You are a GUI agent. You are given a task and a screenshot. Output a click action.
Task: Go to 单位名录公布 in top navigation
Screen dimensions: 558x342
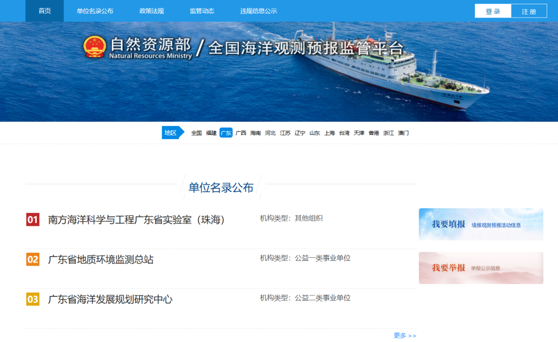click(95, 11)
